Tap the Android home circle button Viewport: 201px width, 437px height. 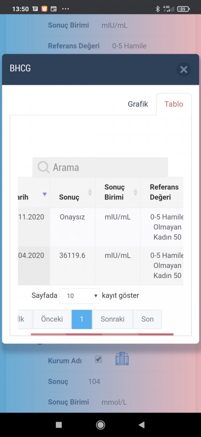tap(100, 424)
